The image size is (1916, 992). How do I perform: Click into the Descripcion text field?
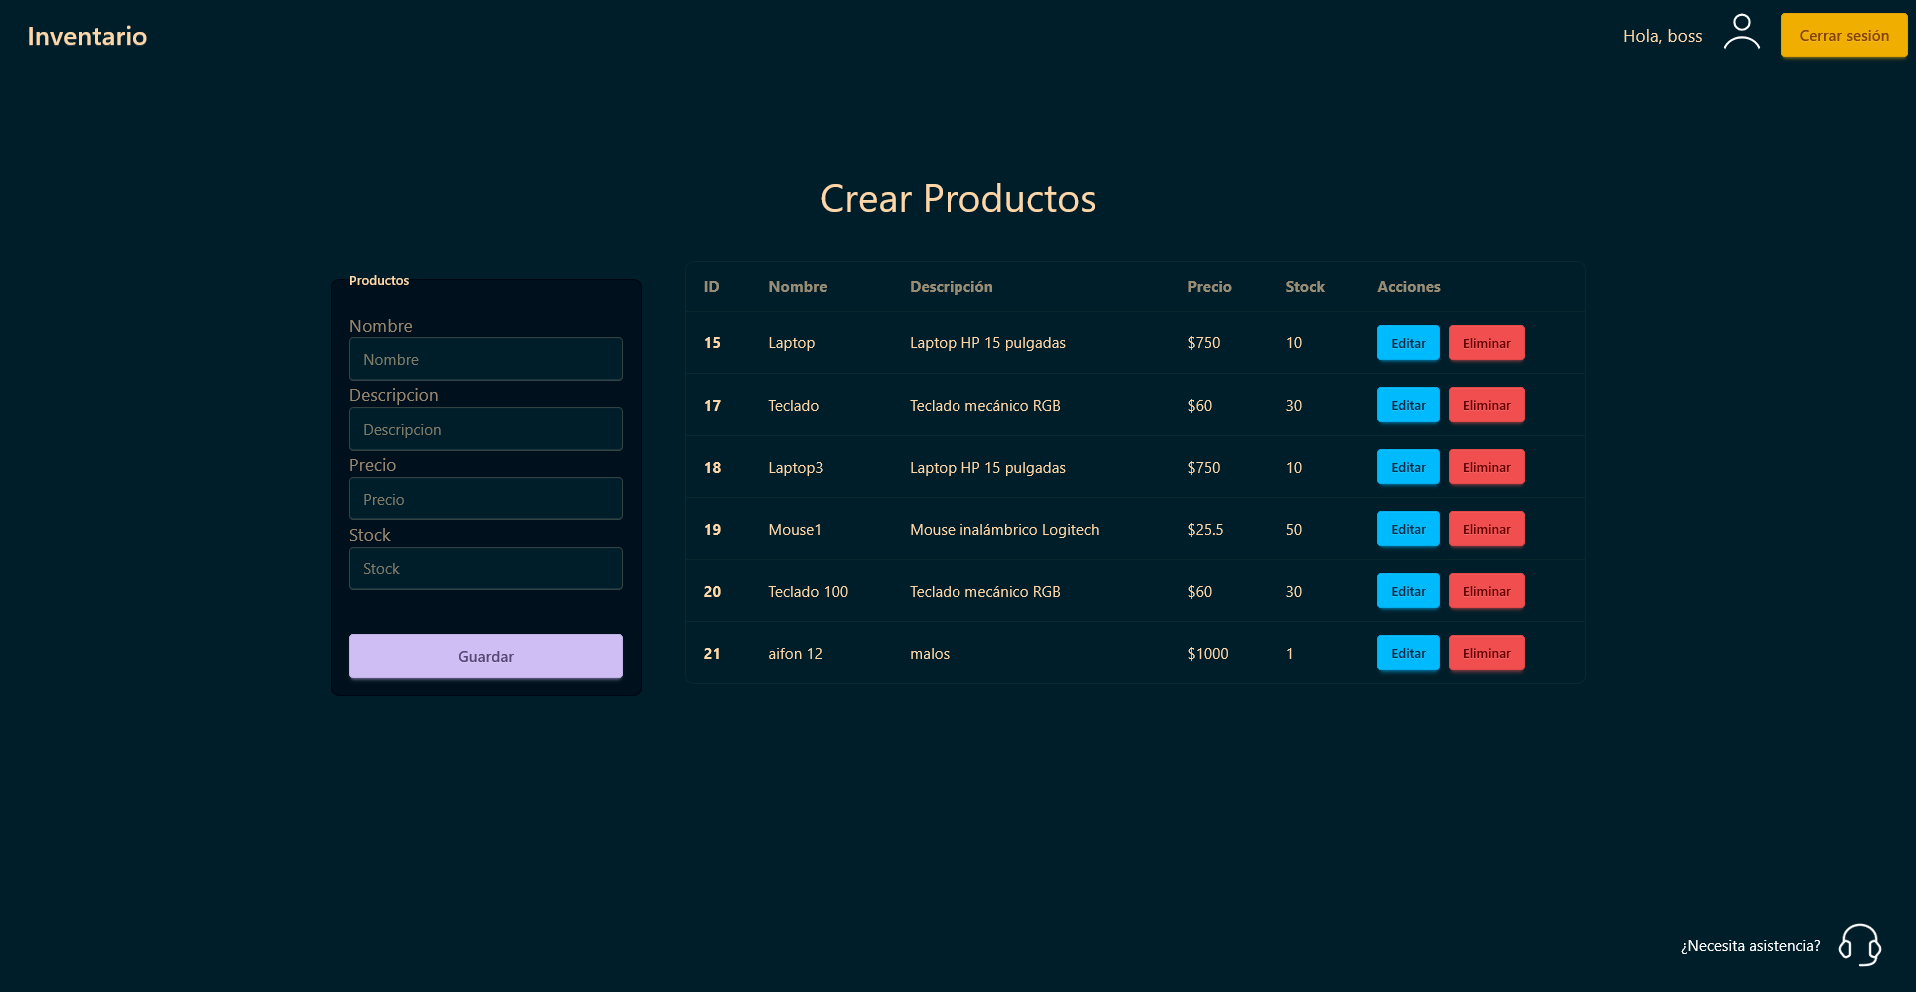[x=485, y=429]
